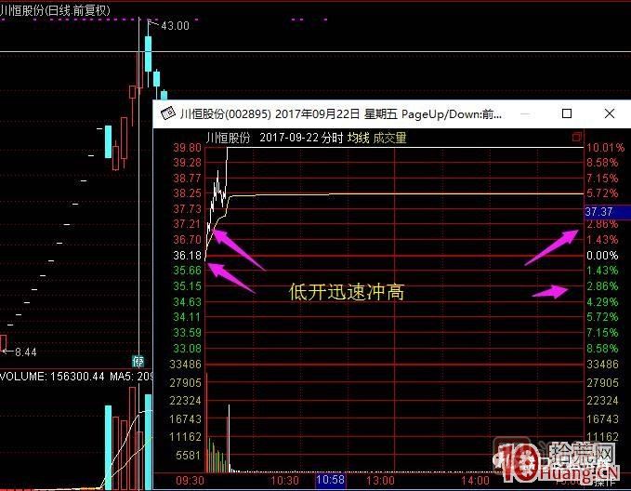
Task: Click the popup window's title bar app icon
Action: coord(168,114)
